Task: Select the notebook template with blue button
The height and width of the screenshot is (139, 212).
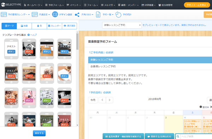Action: pos(65,73)
